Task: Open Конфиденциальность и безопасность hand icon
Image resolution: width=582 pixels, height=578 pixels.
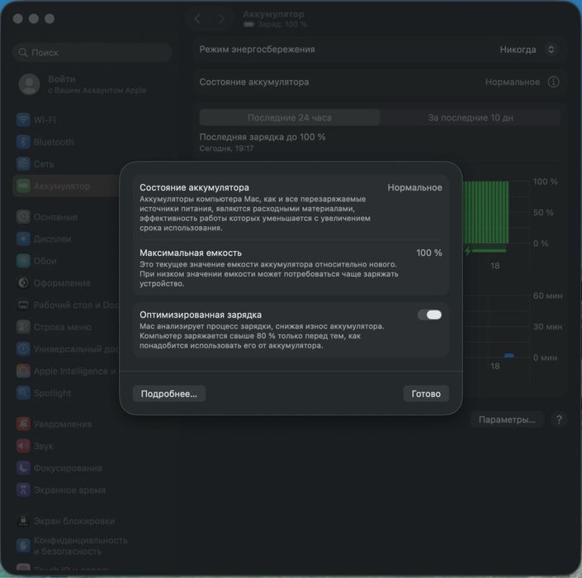Action: [x=23, y=545]
